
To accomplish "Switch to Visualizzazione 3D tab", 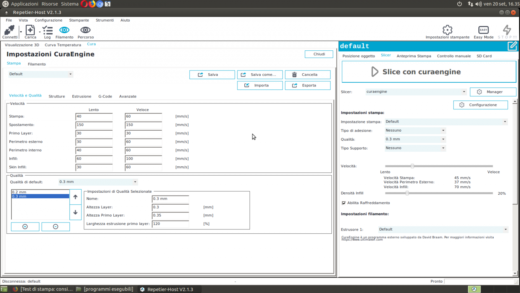I will coord(22,45).
